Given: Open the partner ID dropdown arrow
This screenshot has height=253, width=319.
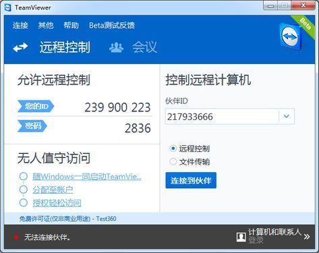Looking at the screenshot, I should pyautogui.click(x=287, y=117).
